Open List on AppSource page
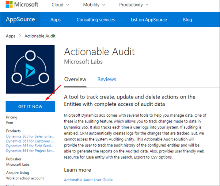The image size is (220, 186). point(149,20)
